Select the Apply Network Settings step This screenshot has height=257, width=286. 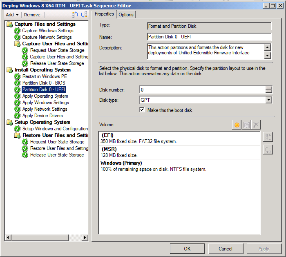45,109
